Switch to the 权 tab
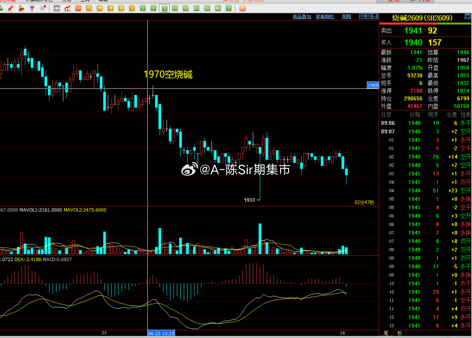 (x=400, y=333)
